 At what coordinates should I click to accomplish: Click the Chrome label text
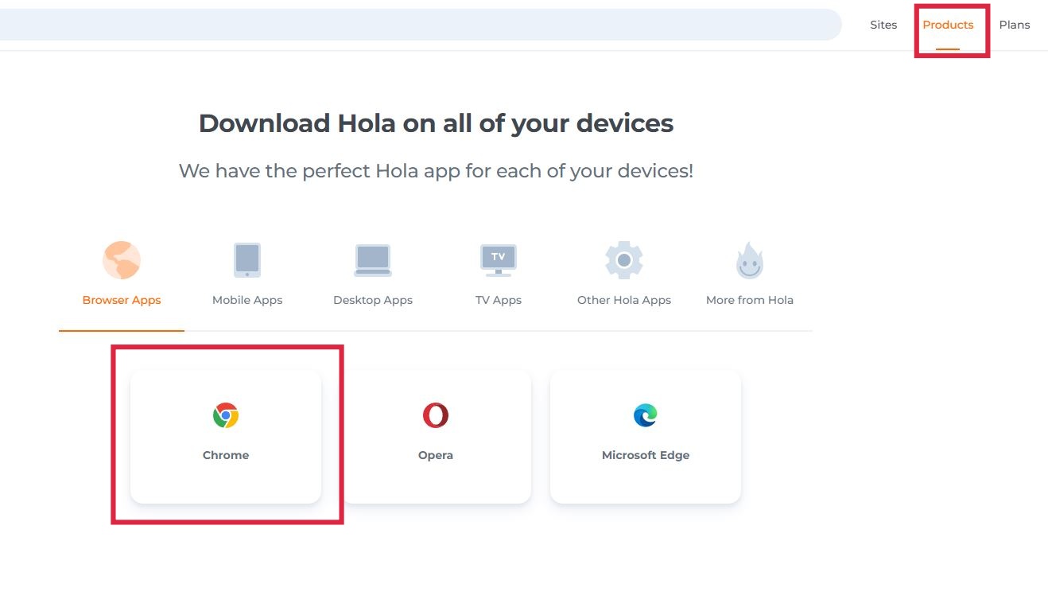(x=226, y=455)
